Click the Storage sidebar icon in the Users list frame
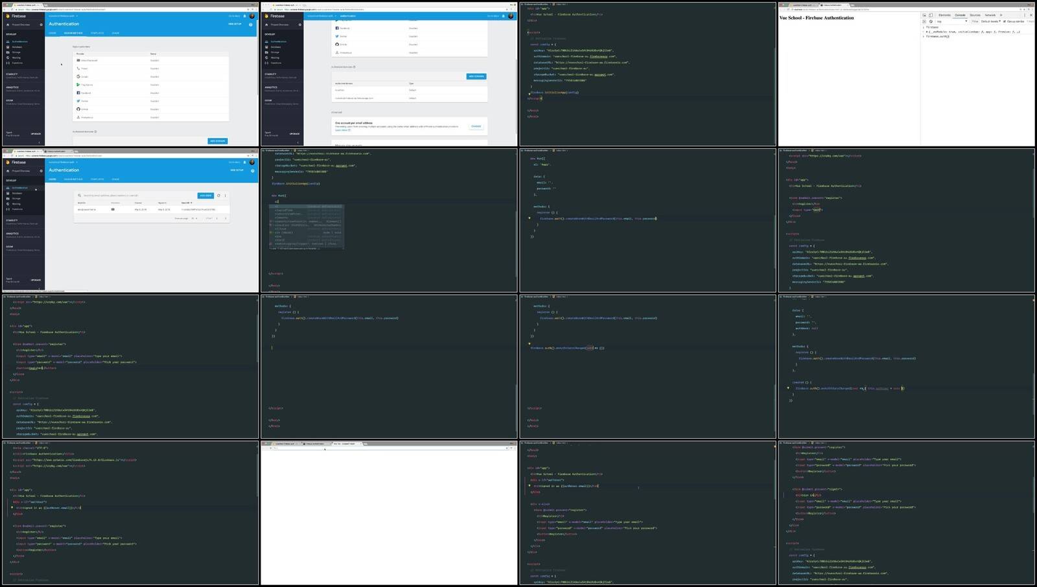Screen dimensions: 1037x587 point(8,199)
